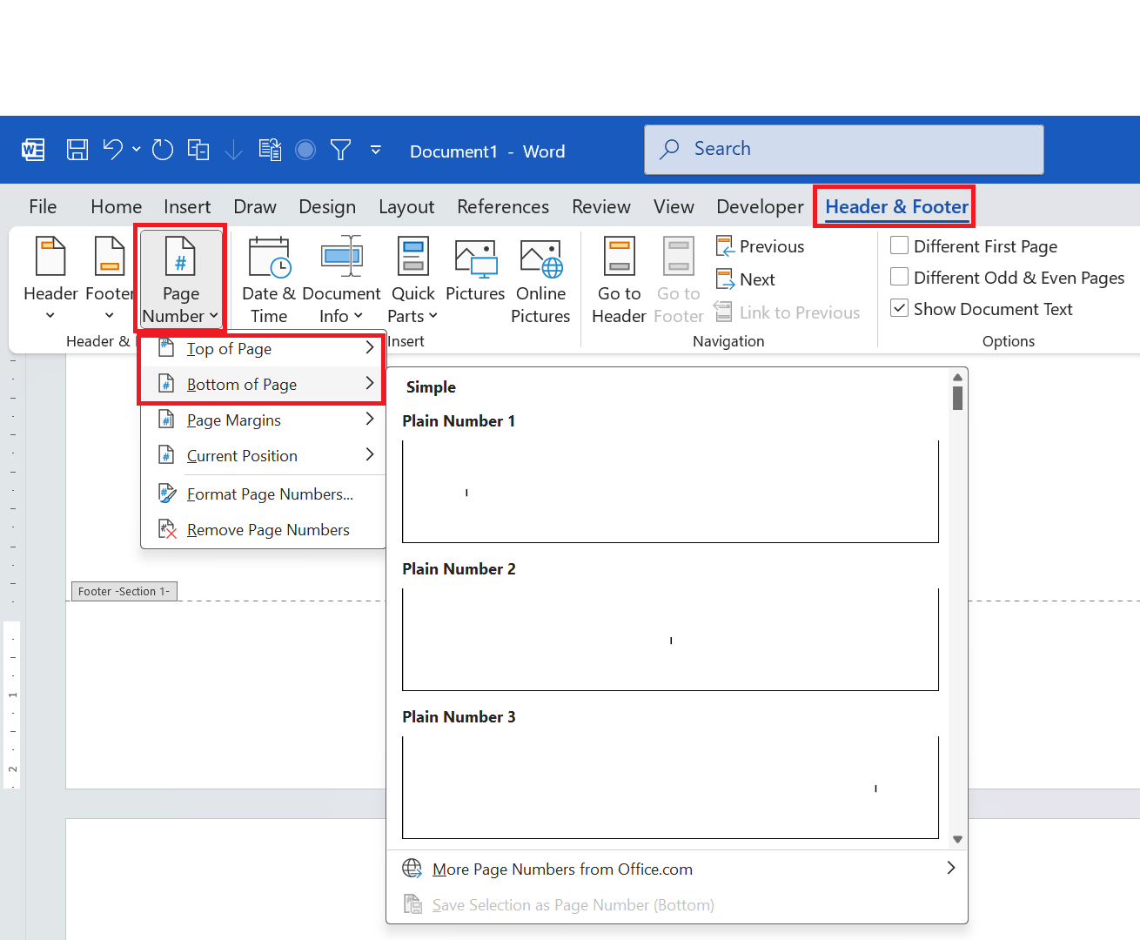Jump to Previous header or footer
The height and width of the screenshot is (940, 1140).
(760, 246)
